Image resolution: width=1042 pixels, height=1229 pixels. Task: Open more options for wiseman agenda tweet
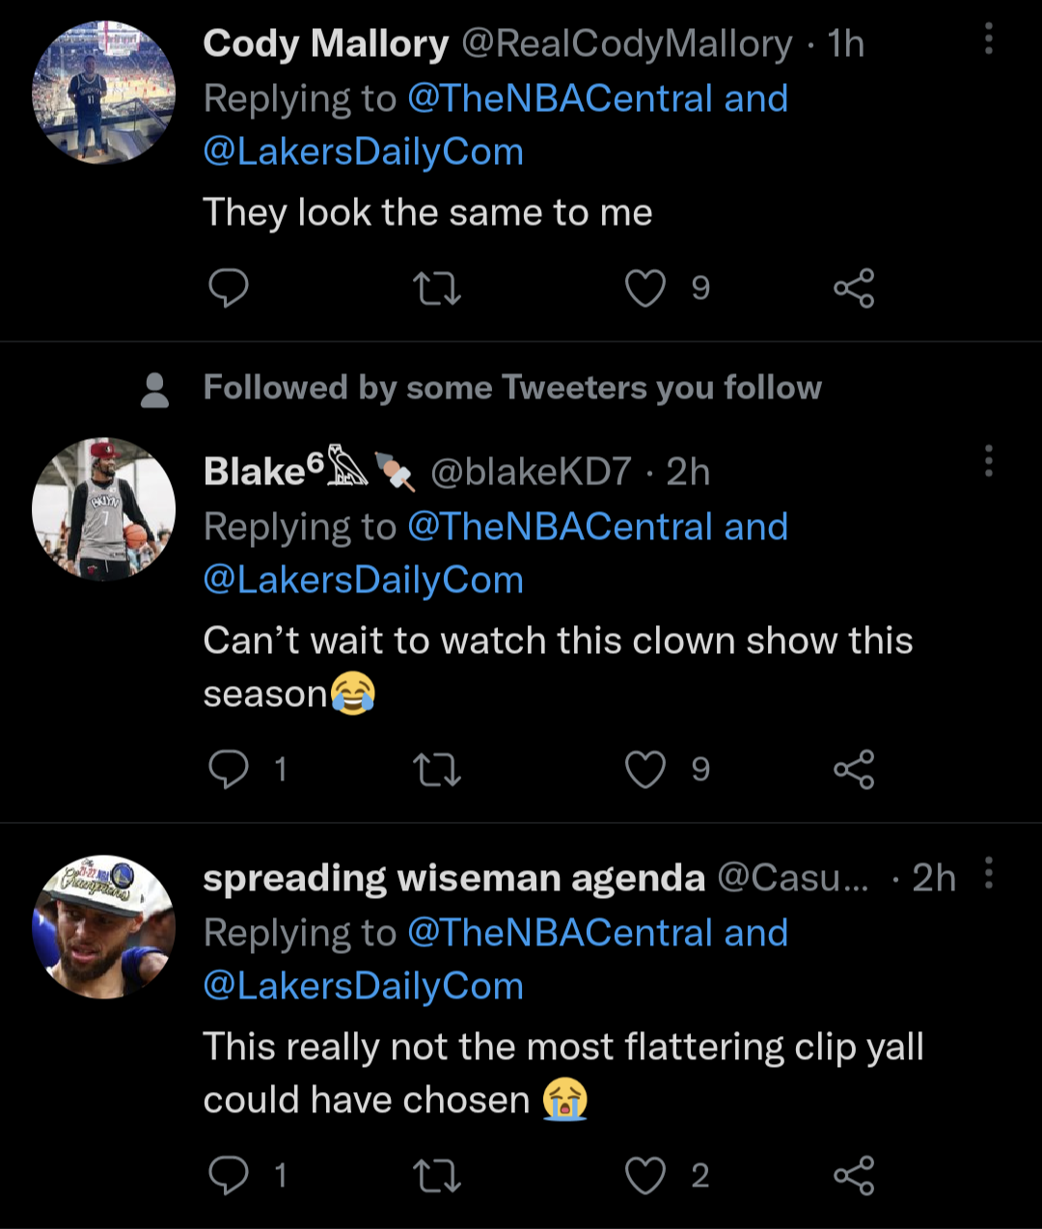[988, 873]
